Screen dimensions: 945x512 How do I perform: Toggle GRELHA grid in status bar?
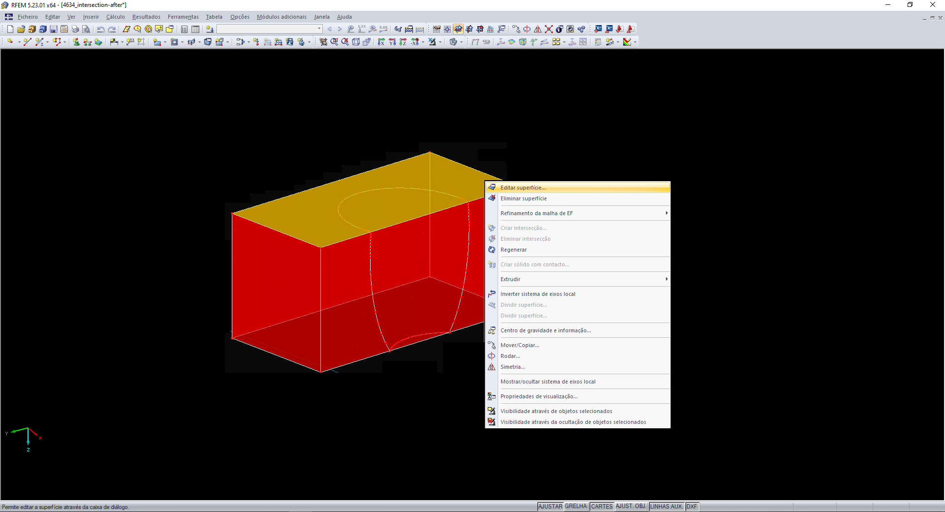[x=576, y=507]
